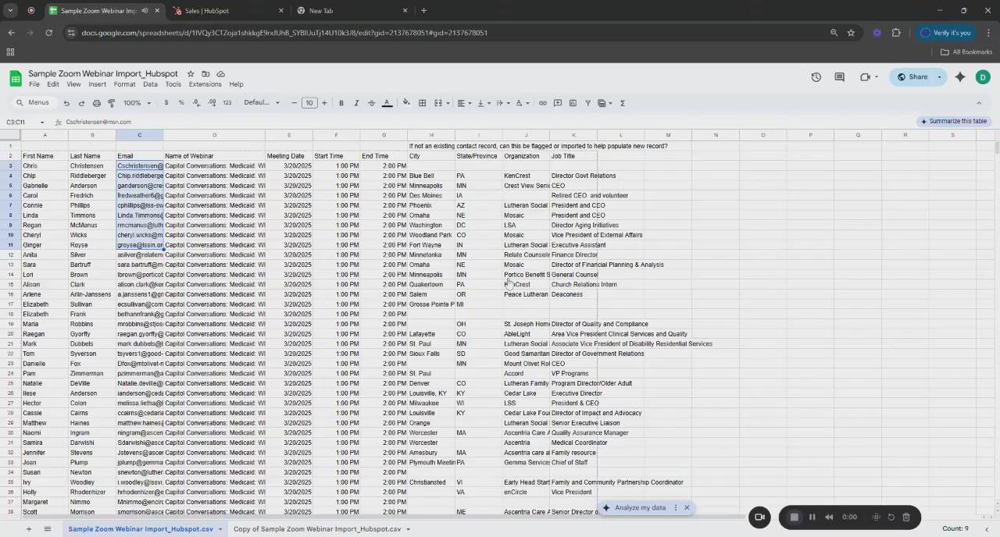1000x537 pixels.
Task: Collapse the toolbar with up chevron
Action: pos(979,103)
